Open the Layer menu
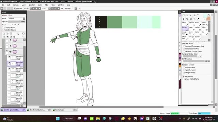This screenshot has height=122, width=218. pyautogui.click(x=24, y=5)
